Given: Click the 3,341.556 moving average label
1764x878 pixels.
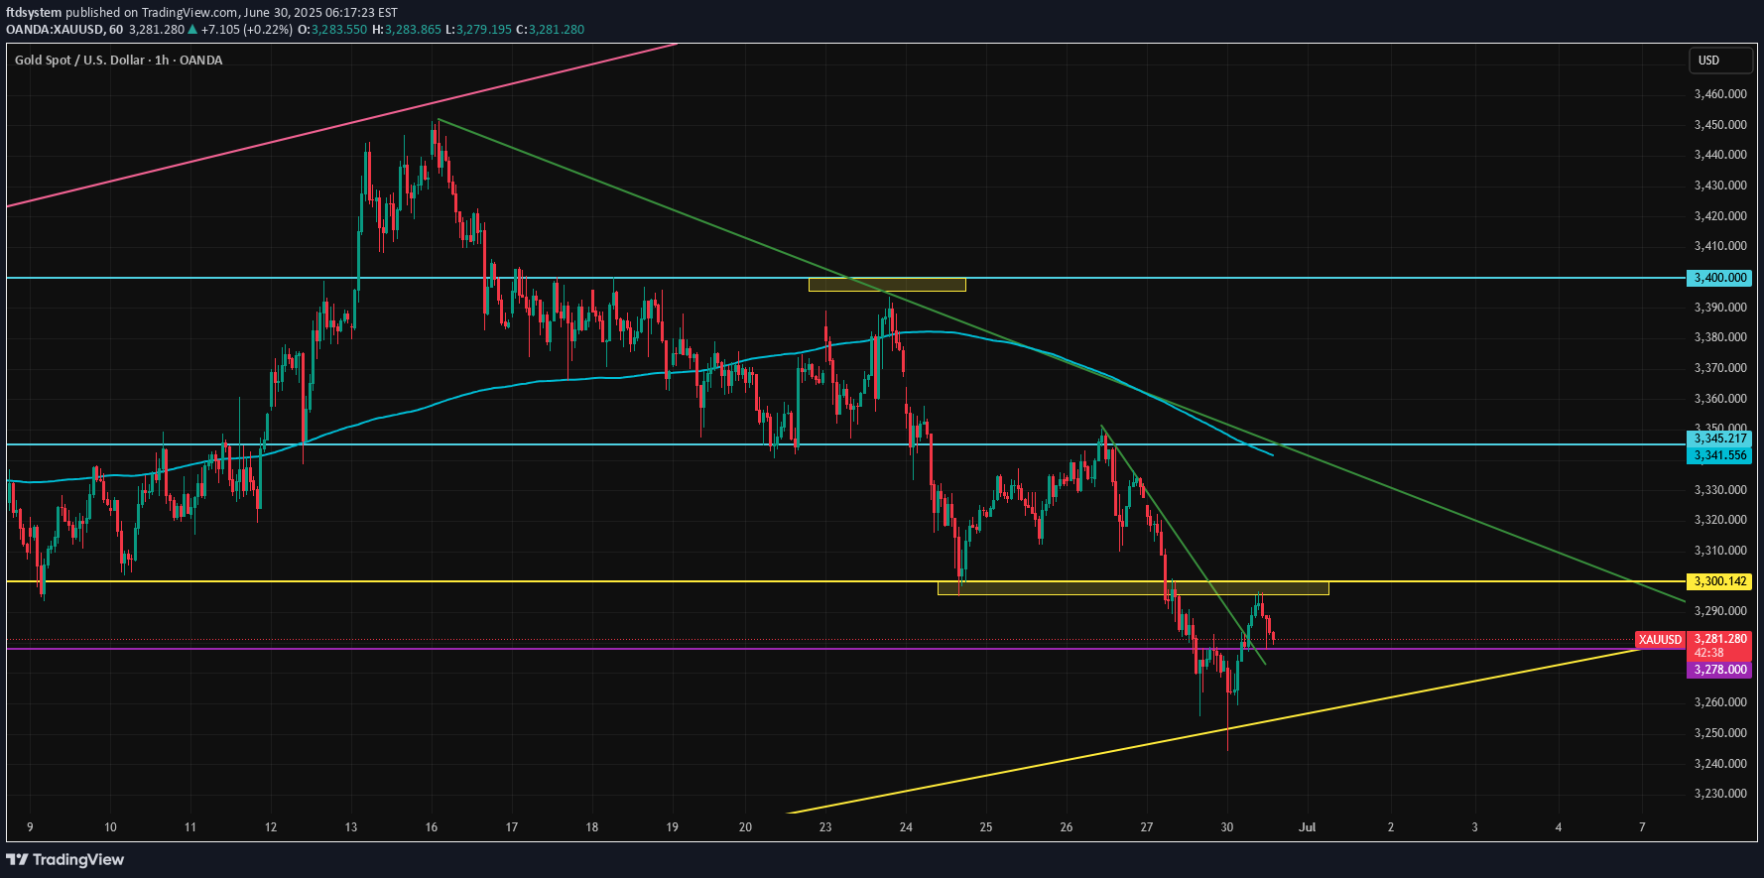Looking at the screenshot, I should click(1718, 455).
